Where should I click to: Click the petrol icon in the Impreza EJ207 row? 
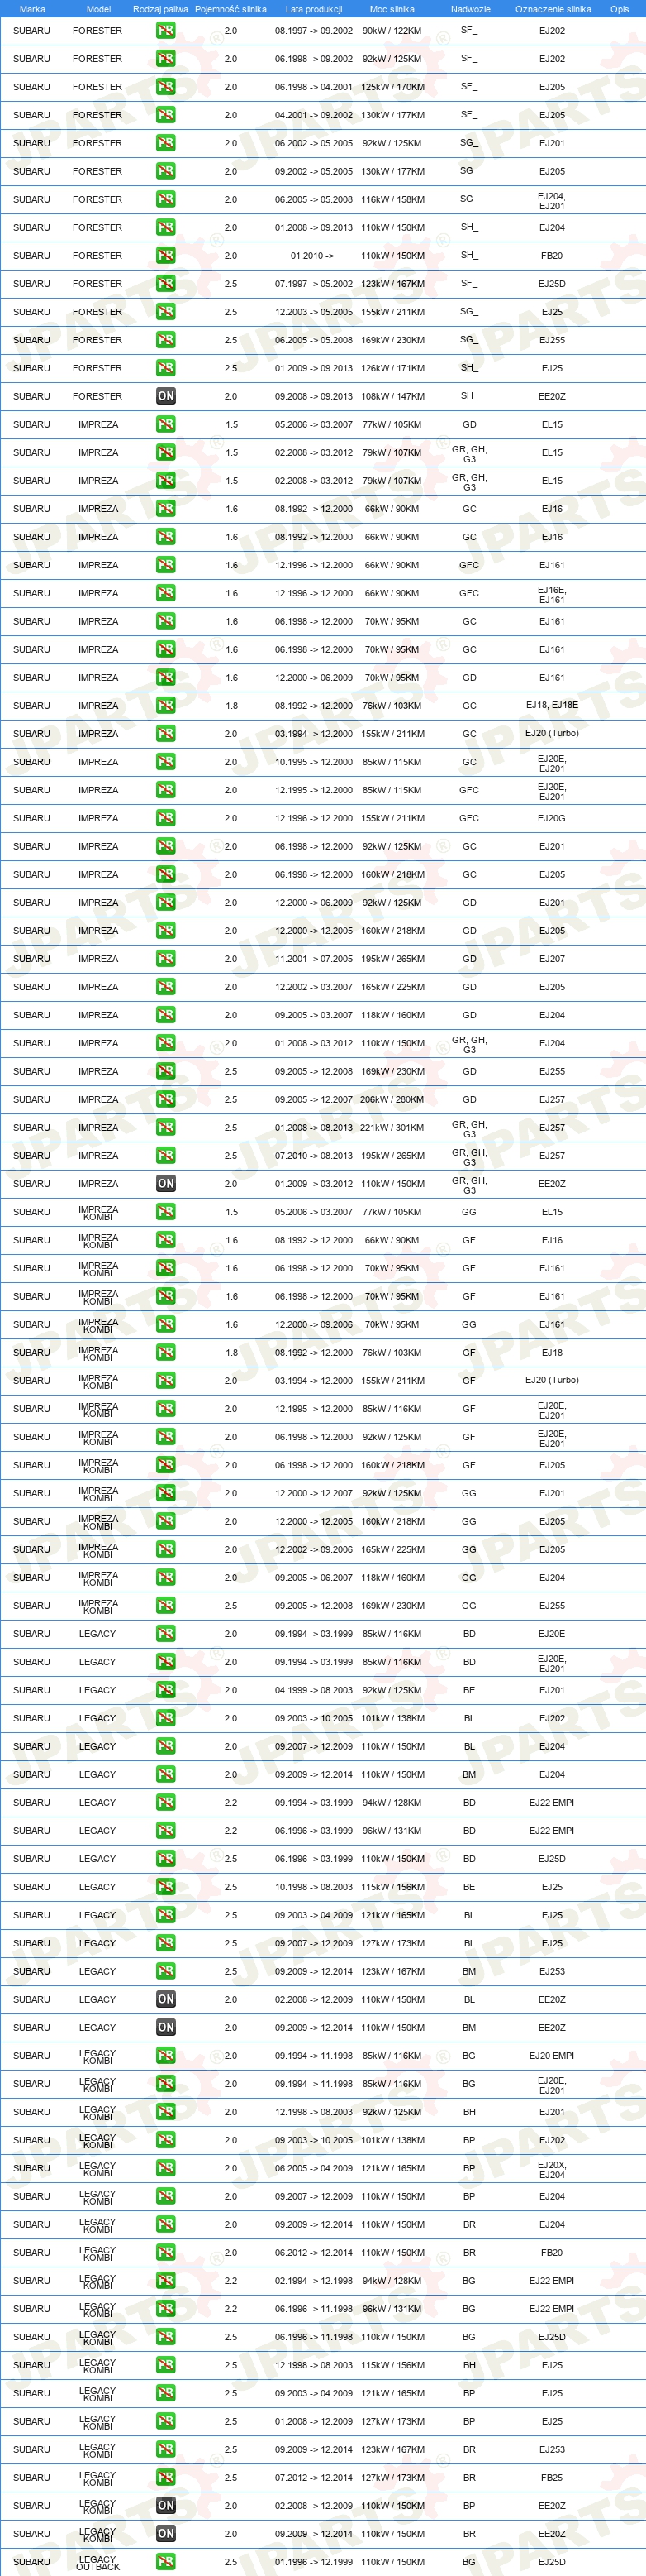click(x=166, y=958)
